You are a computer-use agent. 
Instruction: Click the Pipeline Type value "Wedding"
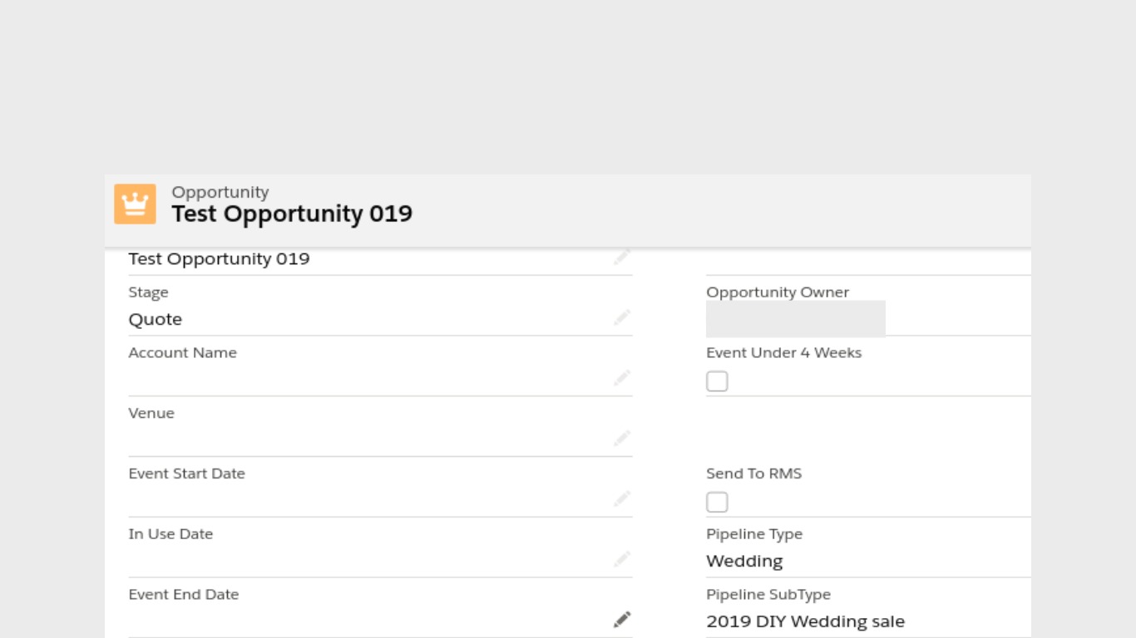(x=744, y=562)
